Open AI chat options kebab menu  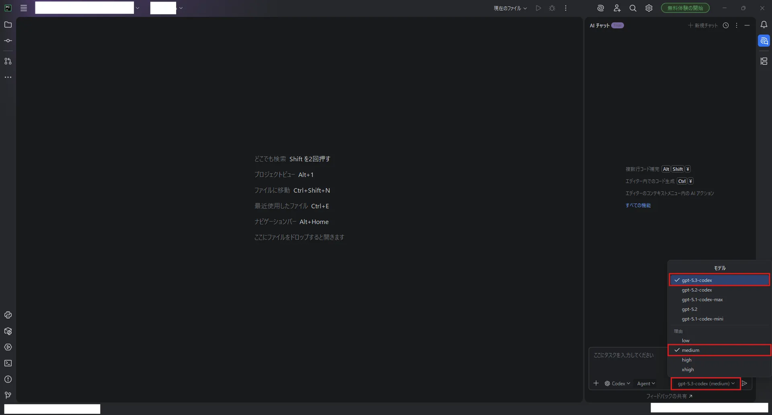(x=737, y=25)
